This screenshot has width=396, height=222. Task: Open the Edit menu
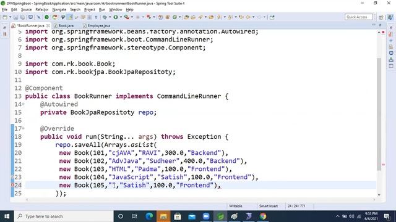14,10
